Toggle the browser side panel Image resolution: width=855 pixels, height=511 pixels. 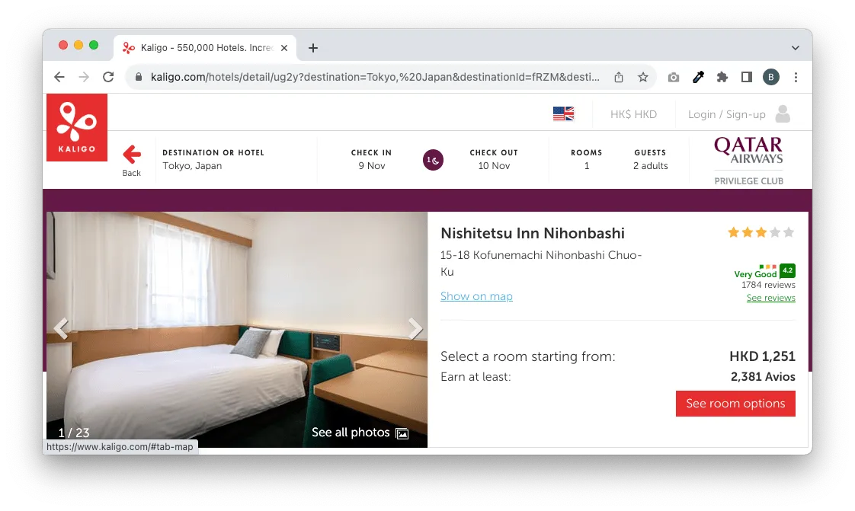coord(747,78)
